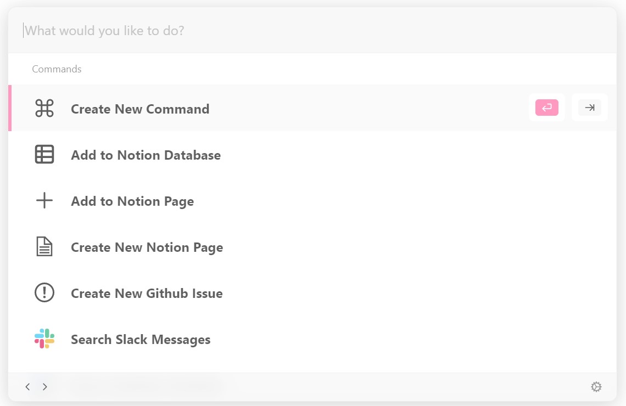This screenshot has width=626, height=406.
Task: Click the Notion Database table icon
Action: [44, 155]
